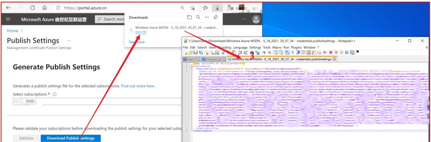
Task: Zoom out using Notepad++ toolbar icon
Action: click(269, 52)
